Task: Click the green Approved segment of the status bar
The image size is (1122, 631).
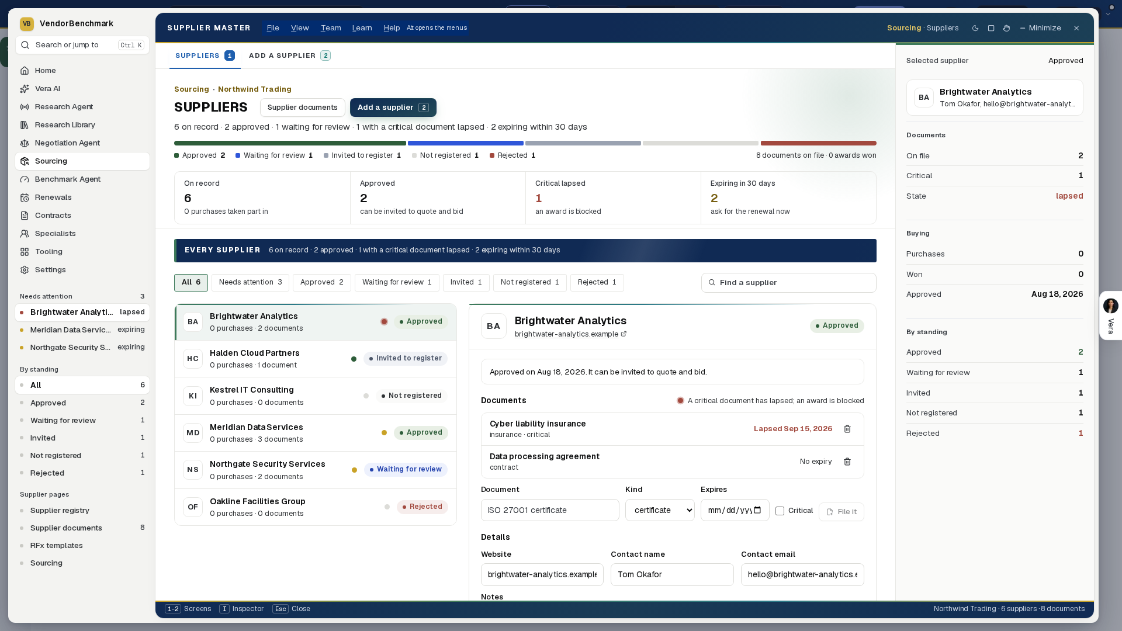Action: [290, 143]
